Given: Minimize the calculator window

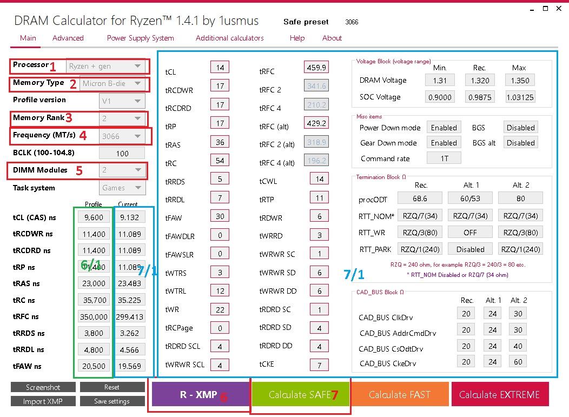Looking at the screenshot, I should (532, 9).
